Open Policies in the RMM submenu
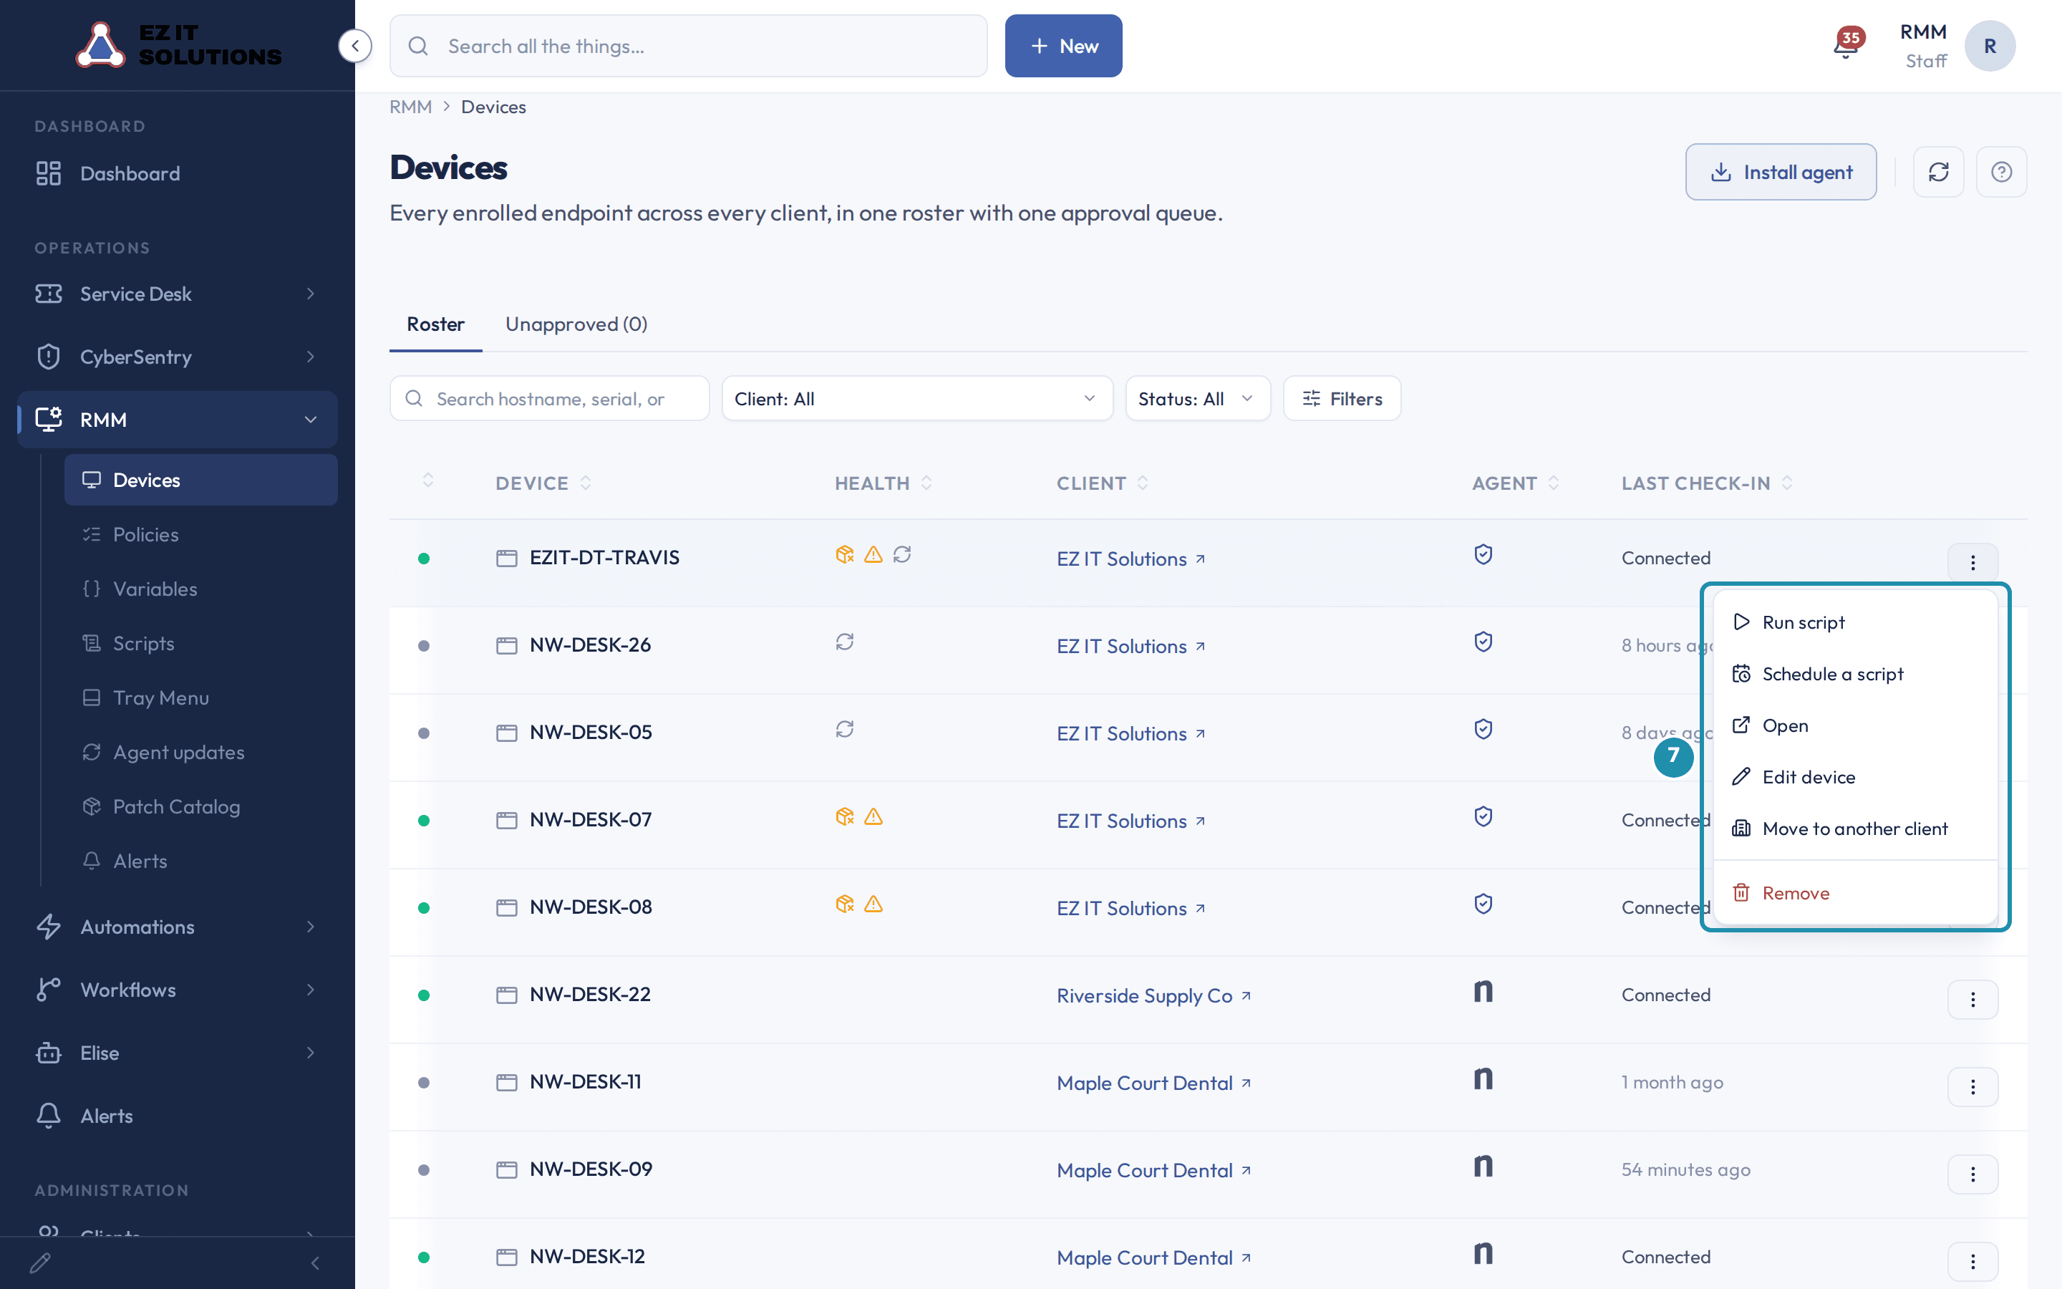The height and width of the screenshot is (1289, 2062). click(x=201, y=534)
